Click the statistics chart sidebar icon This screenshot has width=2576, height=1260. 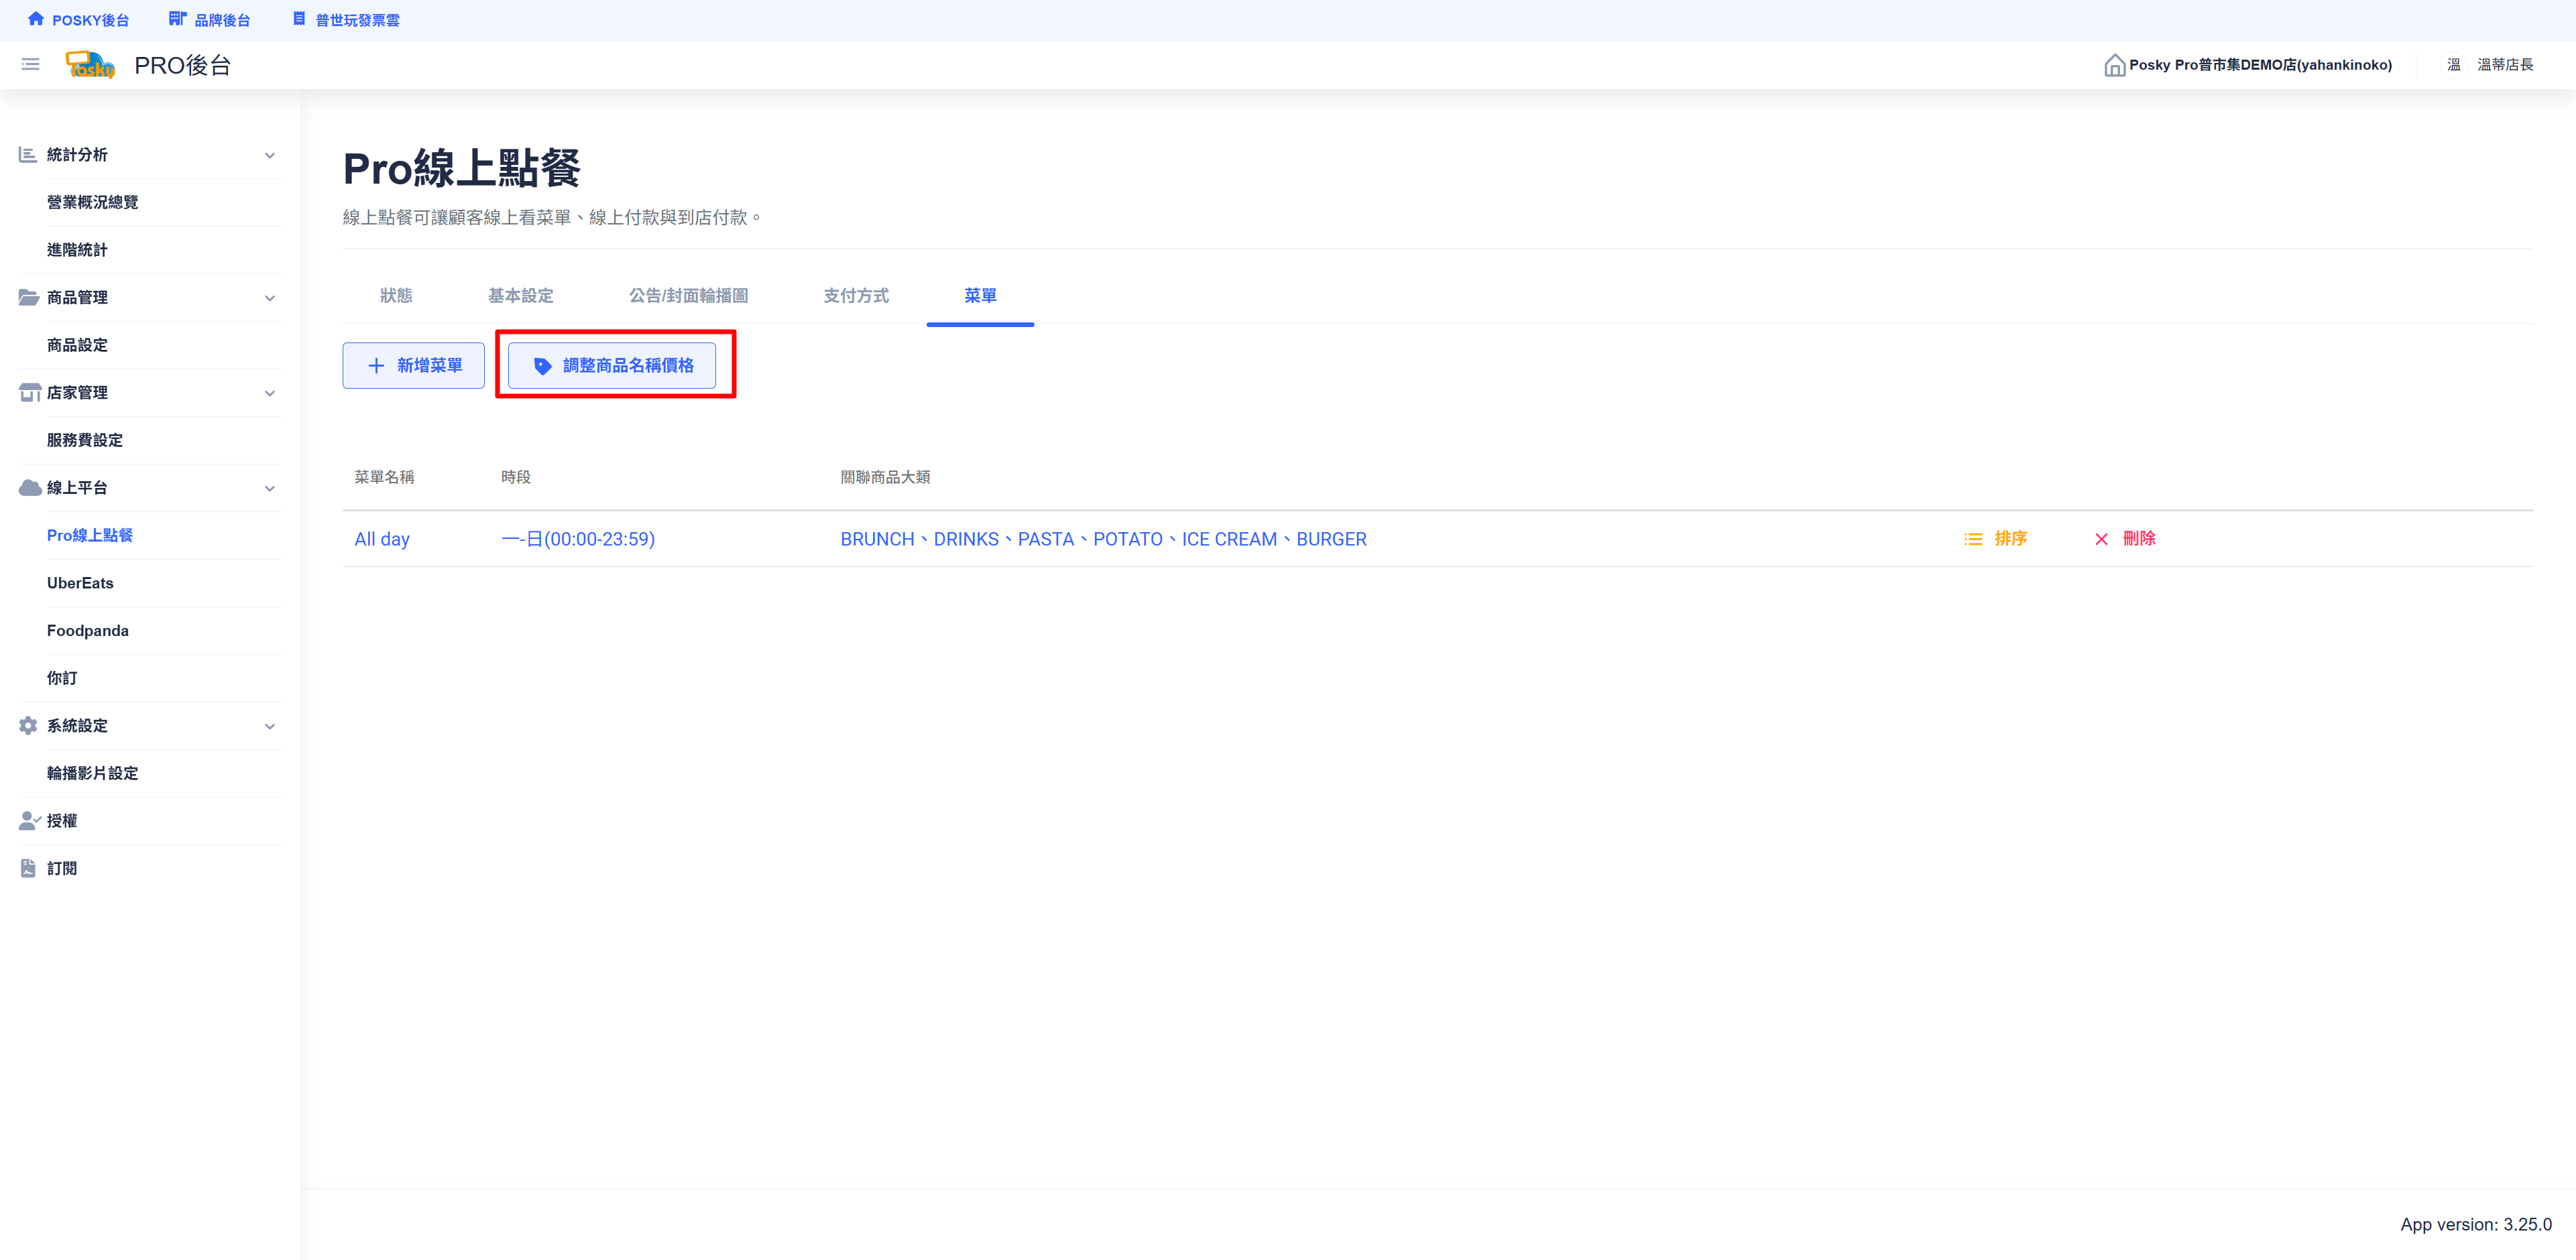coord(28,155)
